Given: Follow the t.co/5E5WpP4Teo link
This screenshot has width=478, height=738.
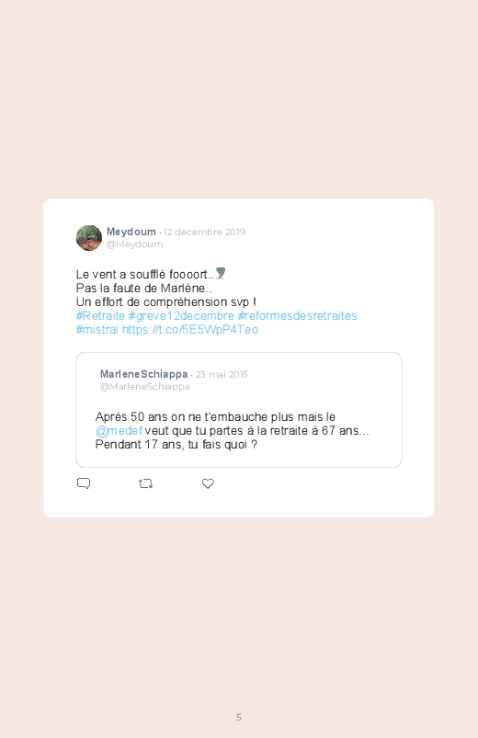Looking at the screenshot, I should point(190,329).
